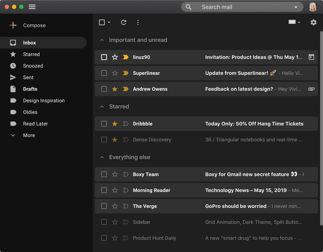
Task: Star the Boxy Team email
Action: (115, 174)
